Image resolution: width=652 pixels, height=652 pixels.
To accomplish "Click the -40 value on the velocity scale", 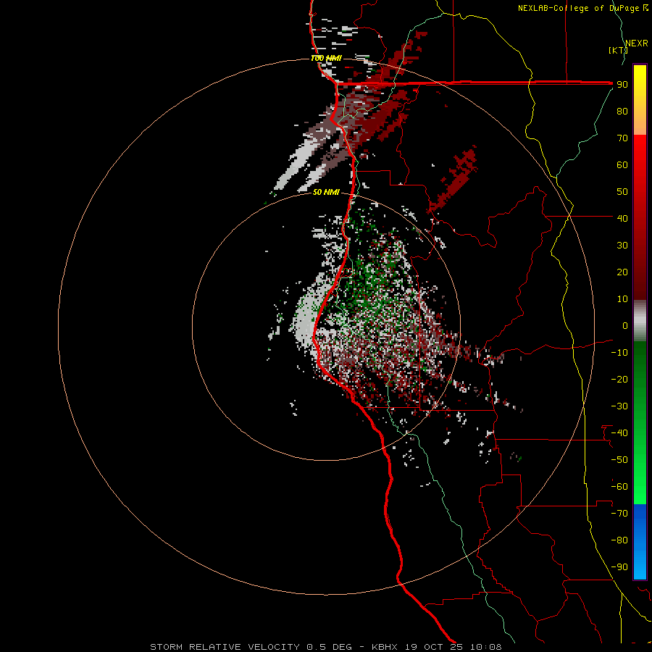I will coord(619,433).
